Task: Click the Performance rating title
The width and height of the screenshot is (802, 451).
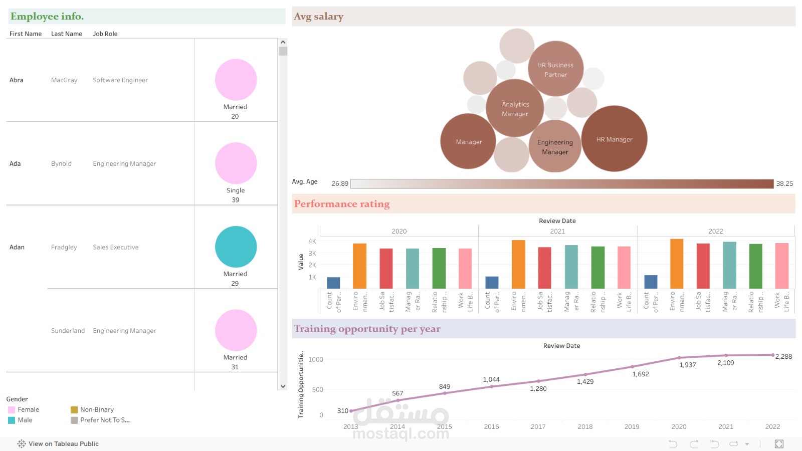Action: point(342,204)
